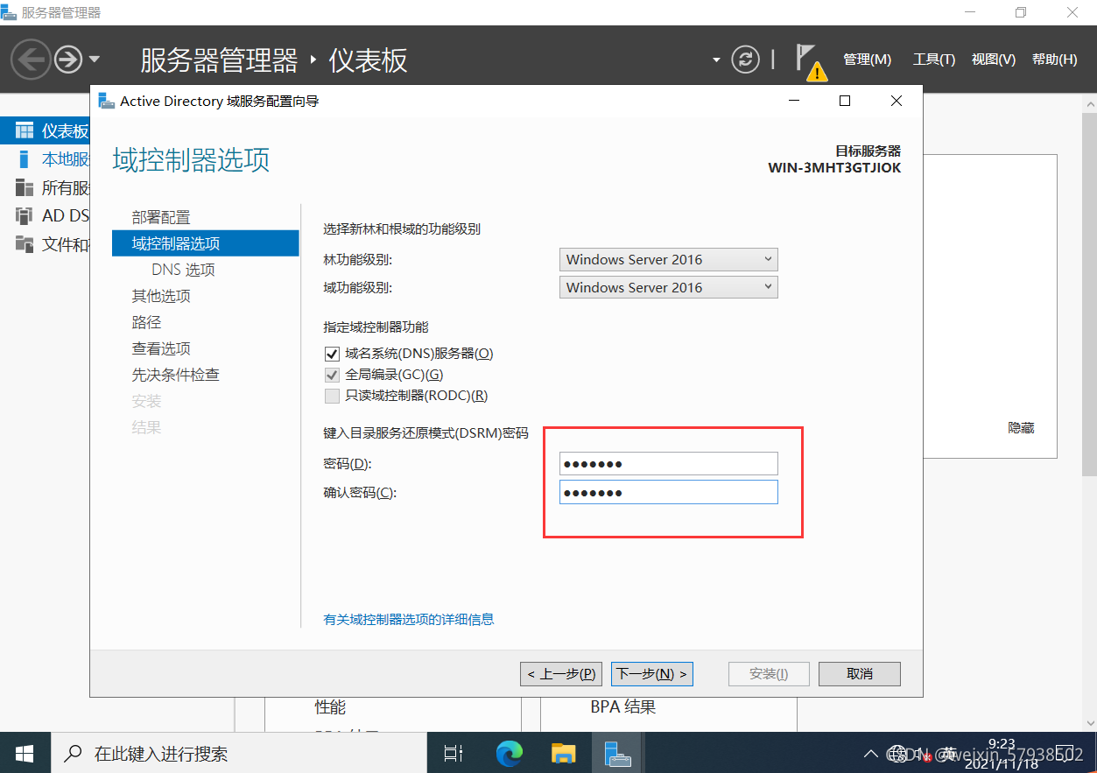Toggle the 全局编录(GC) checkbox
Viewport: 1097px width, 773px height.
coord(332,375)
